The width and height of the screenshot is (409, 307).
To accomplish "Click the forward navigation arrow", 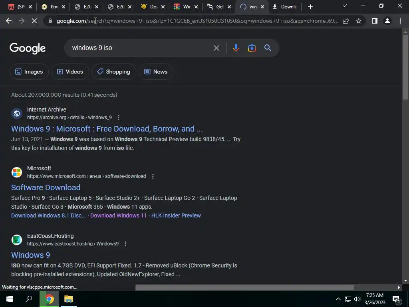I will point(22,21).
